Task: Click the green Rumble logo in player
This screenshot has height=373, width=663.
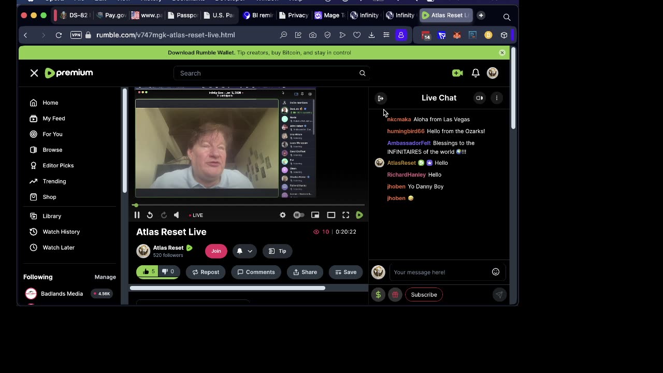Action: 359,215
